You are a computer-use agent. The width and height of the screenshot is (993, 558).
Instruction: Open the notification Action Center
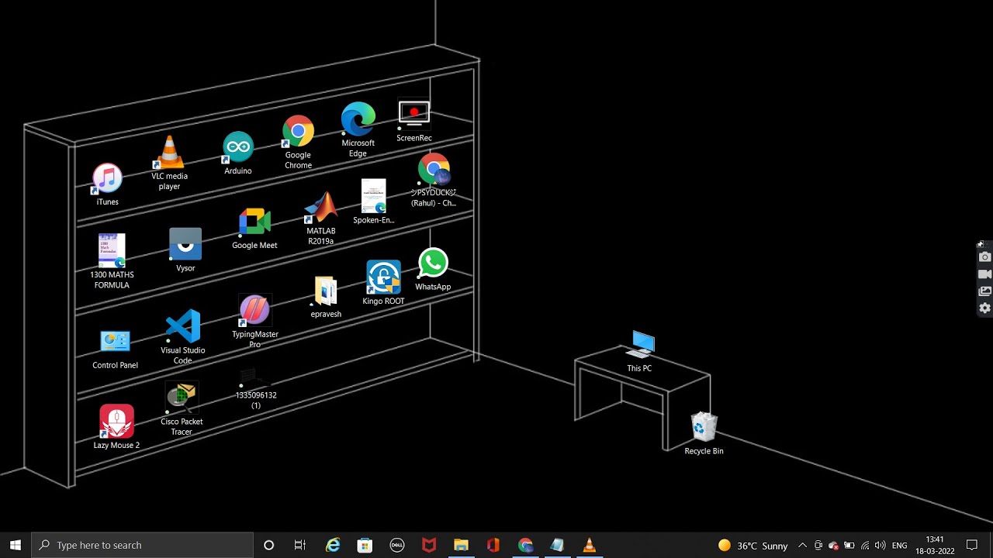click(x=972, y=546)
